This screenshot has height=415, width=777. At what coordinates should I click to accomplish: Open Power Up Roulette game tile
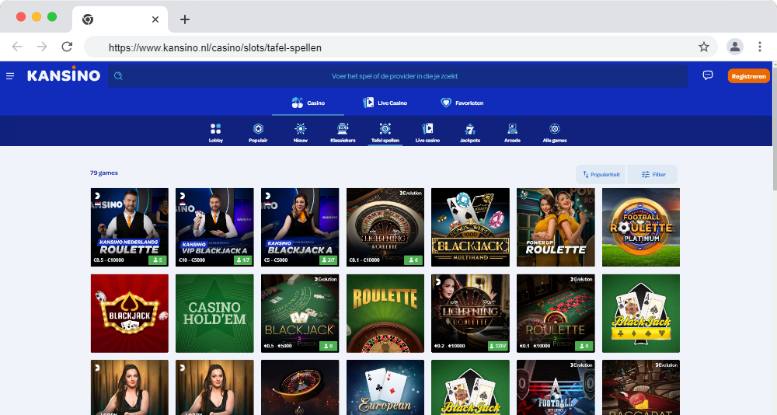556,227
